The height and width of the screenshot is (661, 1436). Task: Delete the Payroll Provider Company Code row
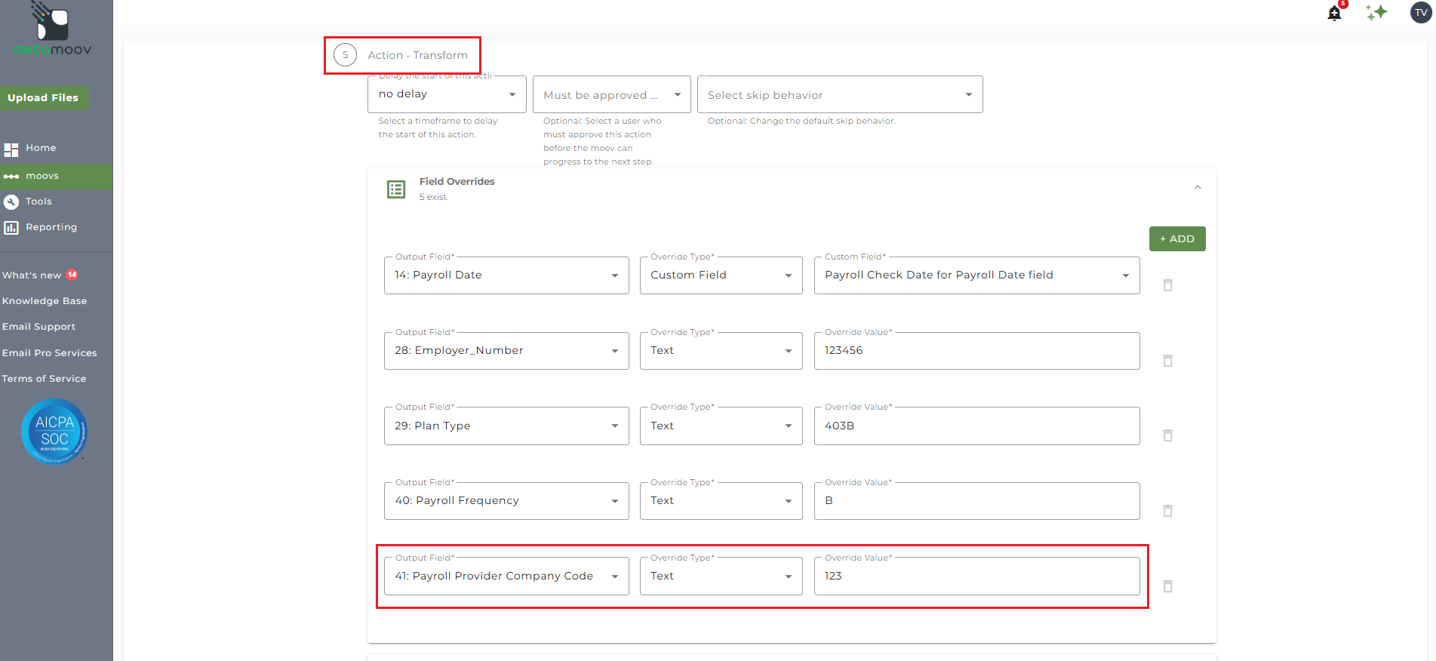(x=1167, y=586)
